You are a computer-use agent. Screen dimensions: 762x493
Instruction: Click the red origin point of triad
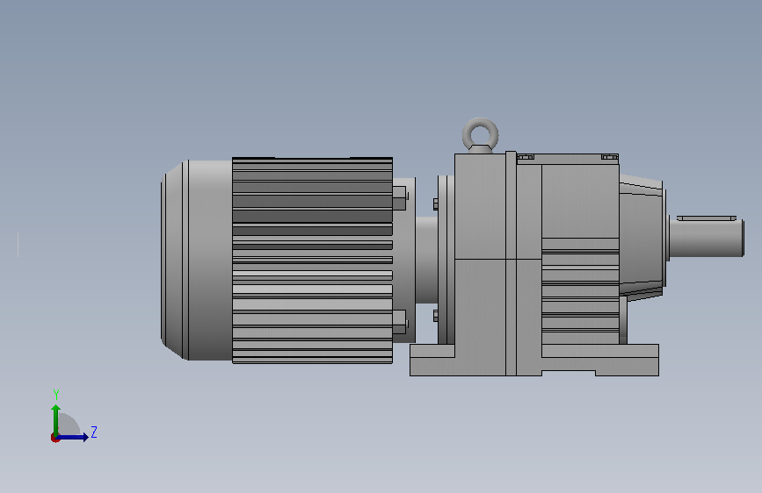[x=54, y=438]
